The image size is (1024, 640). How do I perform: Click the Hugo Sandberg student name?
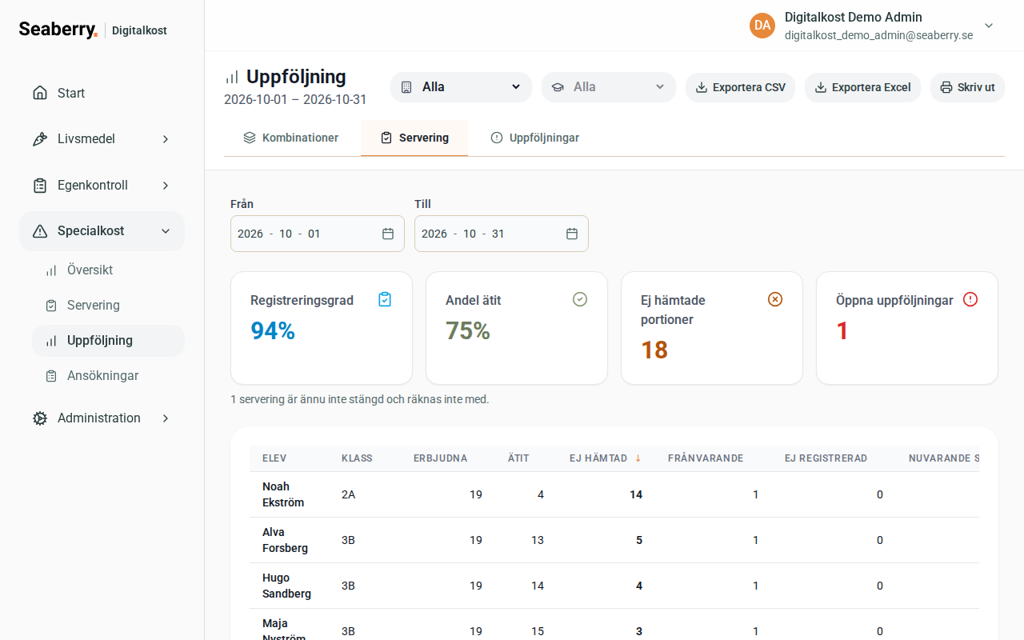(x=286, y=586)
